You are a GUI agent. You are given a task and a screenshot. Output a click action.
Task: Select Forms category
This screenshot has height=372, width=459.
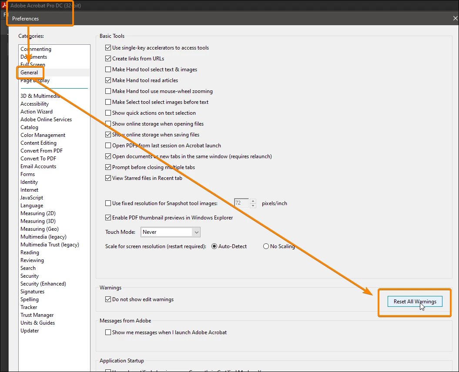(27, 174)
